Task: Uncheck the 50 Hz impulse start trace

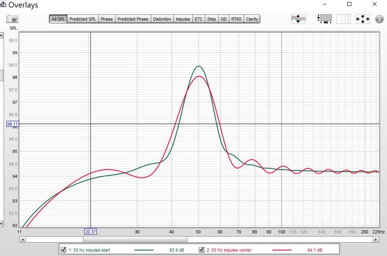Action: pyautogui.click(x=64, y=250)
